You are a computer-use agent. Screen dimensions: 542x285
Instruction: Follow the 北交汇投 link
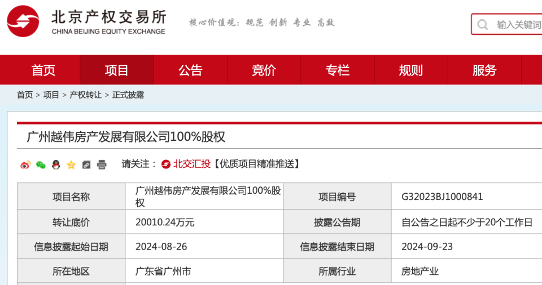[192, 164]
